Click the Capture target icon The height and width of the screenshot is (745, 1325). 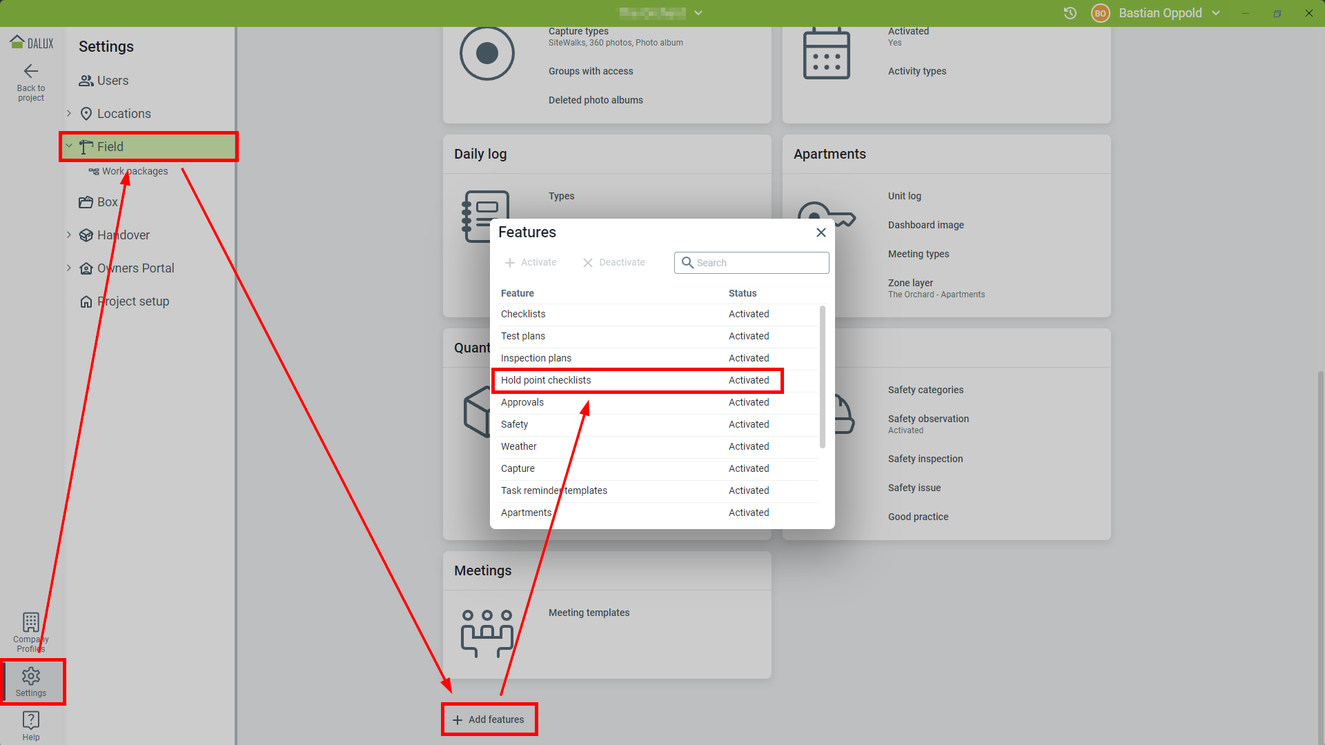point(487,54)
